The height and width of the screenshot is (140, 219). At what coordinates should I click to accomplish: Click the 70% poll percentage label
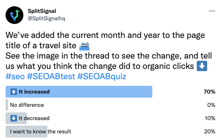[209, 92]
